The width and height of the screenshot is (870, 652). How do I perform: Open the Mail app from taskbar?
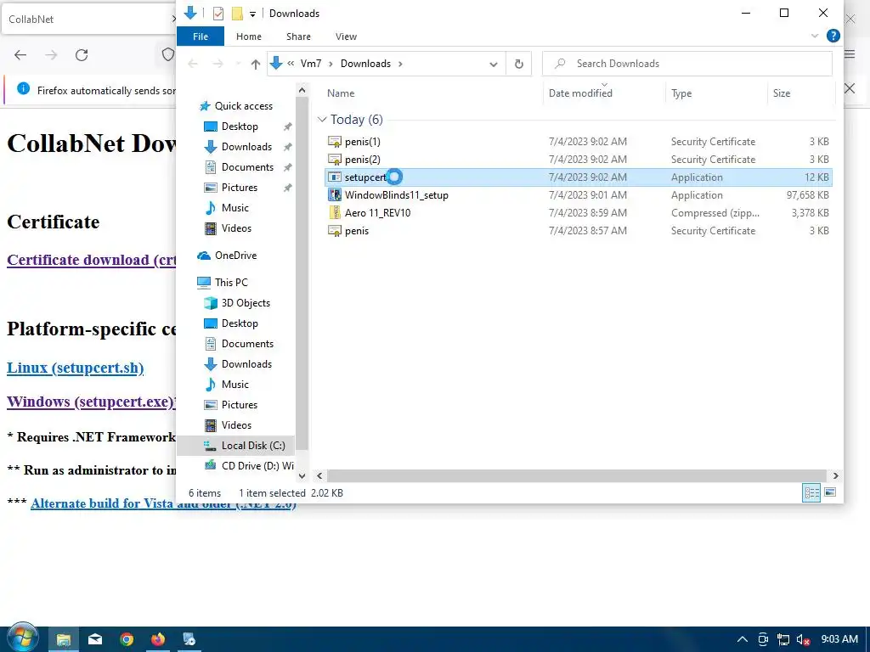pos(95,639)
